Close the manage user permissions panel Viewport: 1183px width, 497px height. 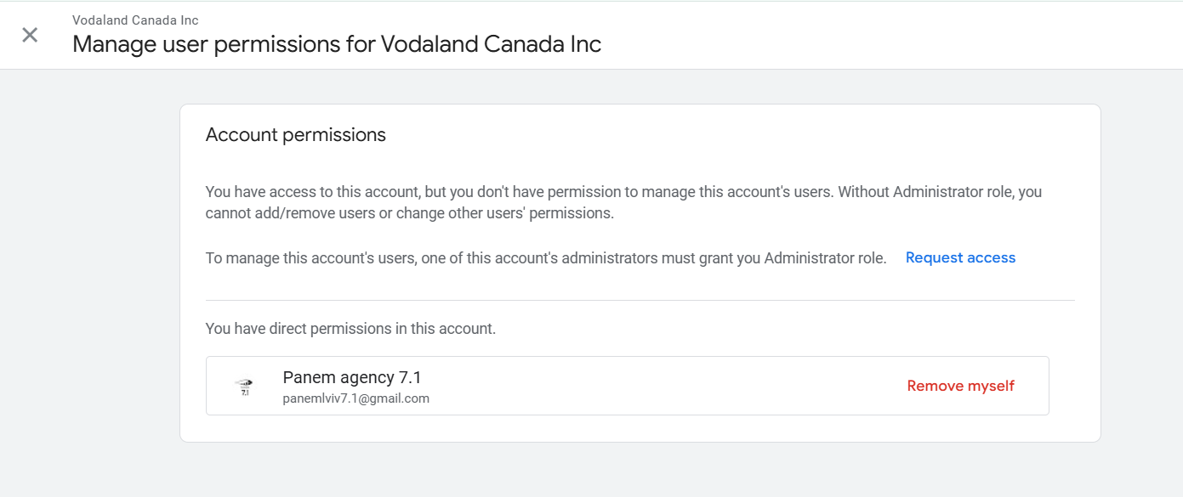click(x=30, y=35)
